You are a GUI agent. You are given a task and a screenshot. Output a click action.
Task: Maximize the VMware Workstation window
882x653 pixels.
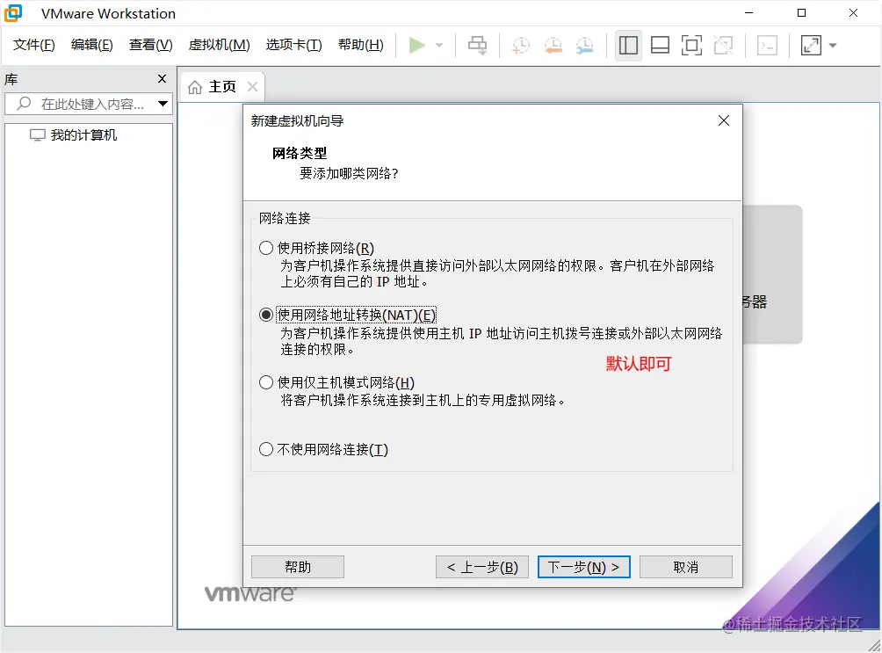click(801, 13)
